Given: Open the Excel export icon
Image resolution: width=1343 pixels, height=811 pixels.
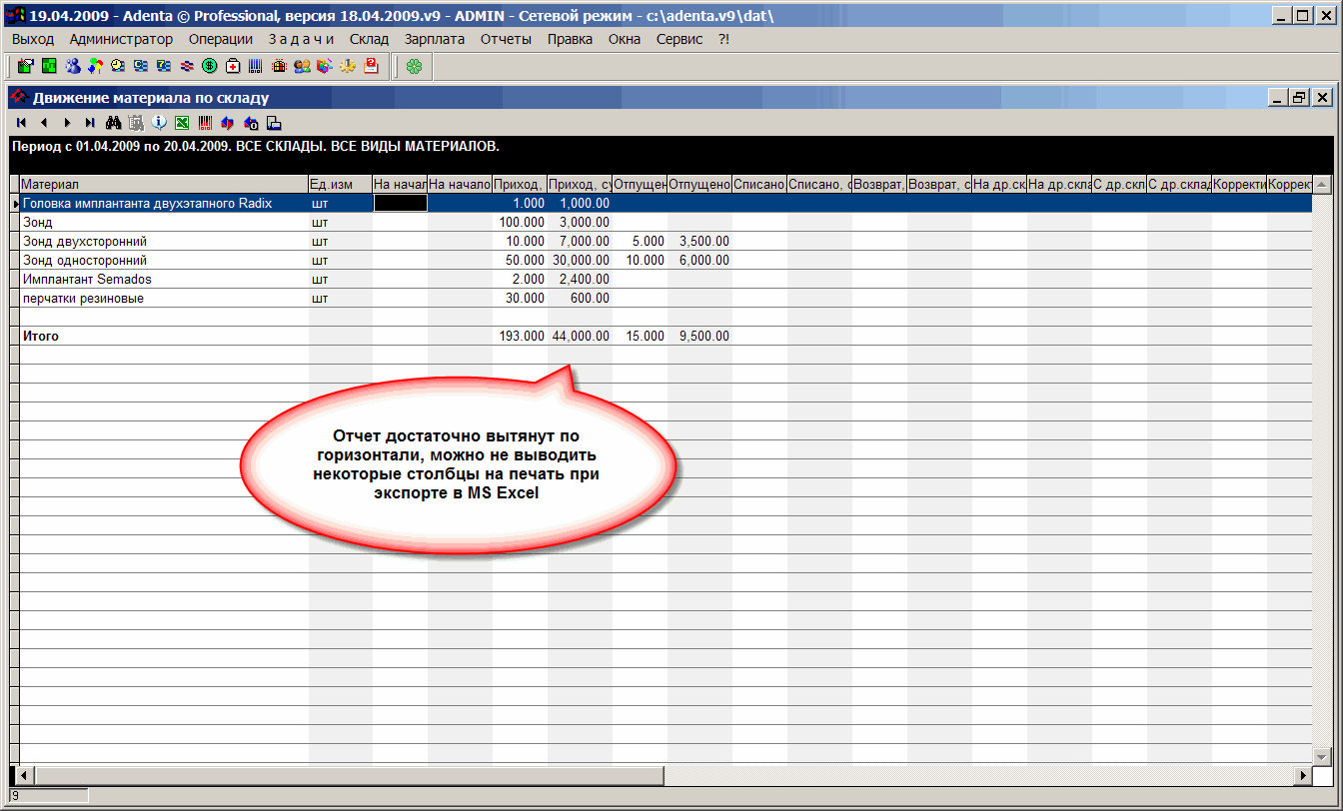Looking at the screenshot, I should click(x=182, y=123).
